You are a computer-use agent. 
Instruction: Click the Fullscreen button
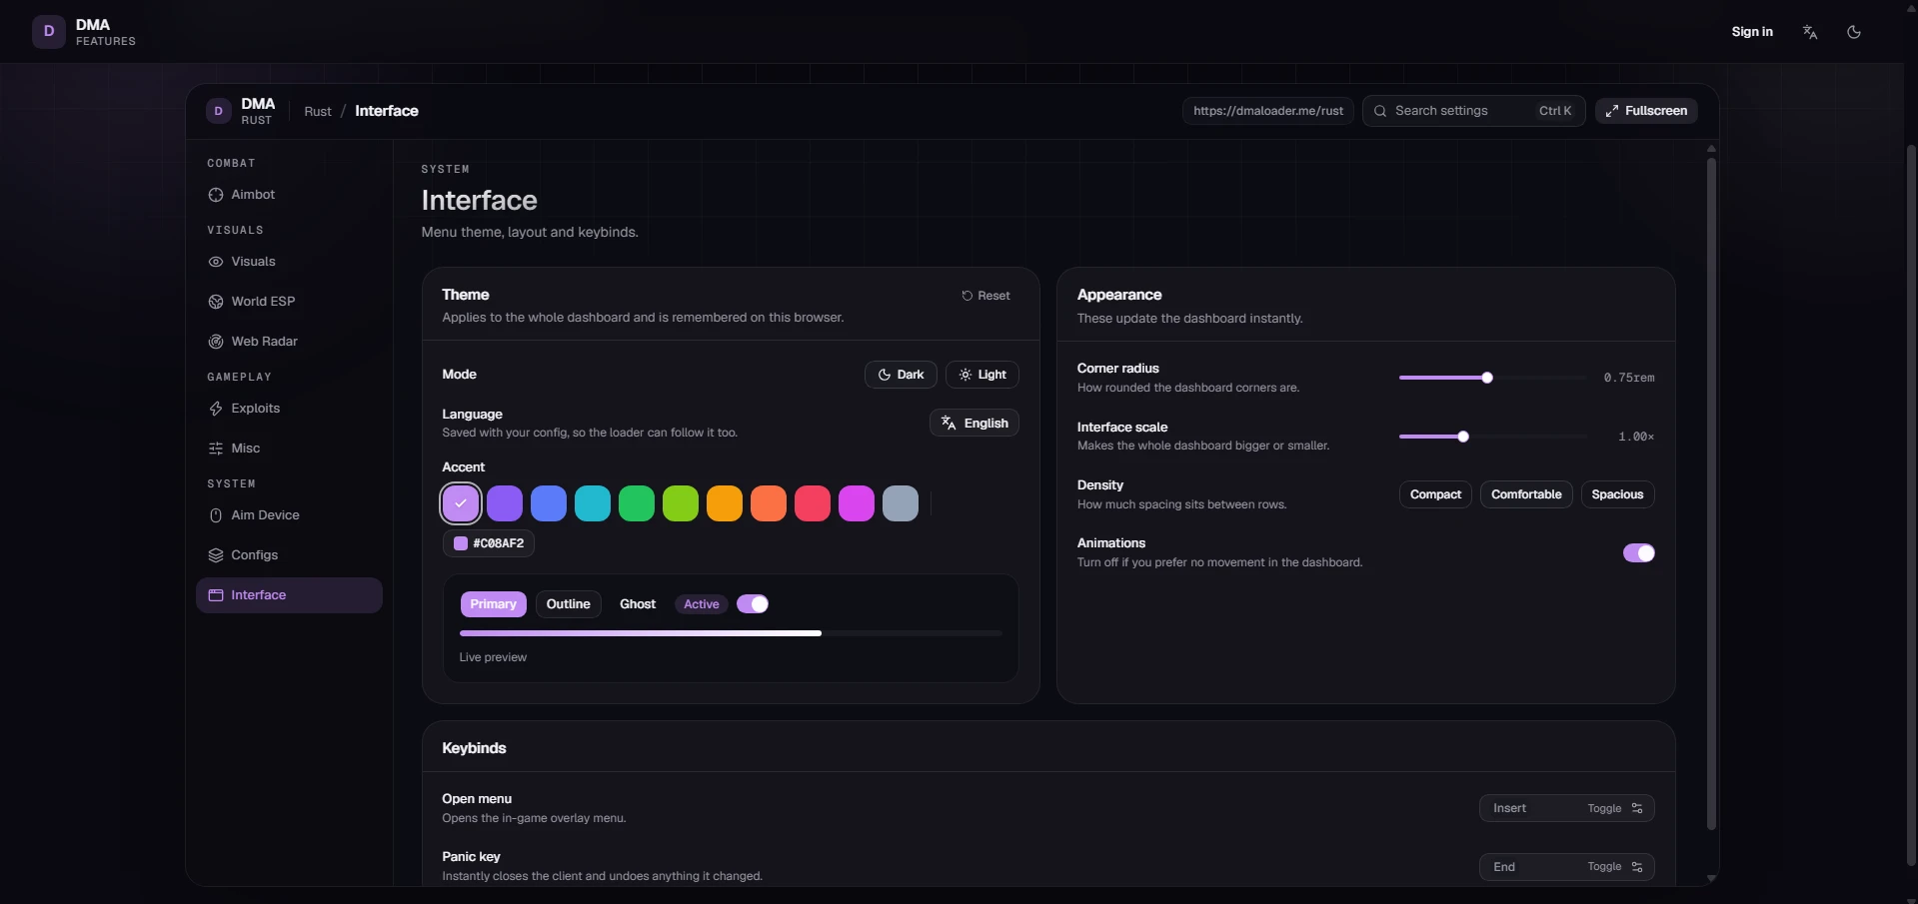pyautogui.click(x=1646, y=111)
